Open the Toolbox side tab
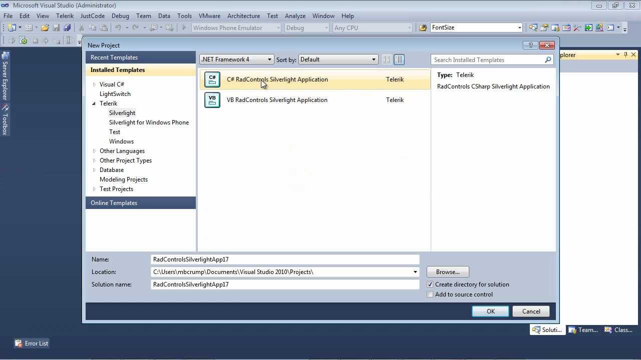 pyautogui.click(x=5, y=120)
